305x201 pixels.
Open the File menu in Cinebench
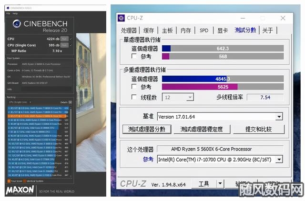click(x=8, y=13)
